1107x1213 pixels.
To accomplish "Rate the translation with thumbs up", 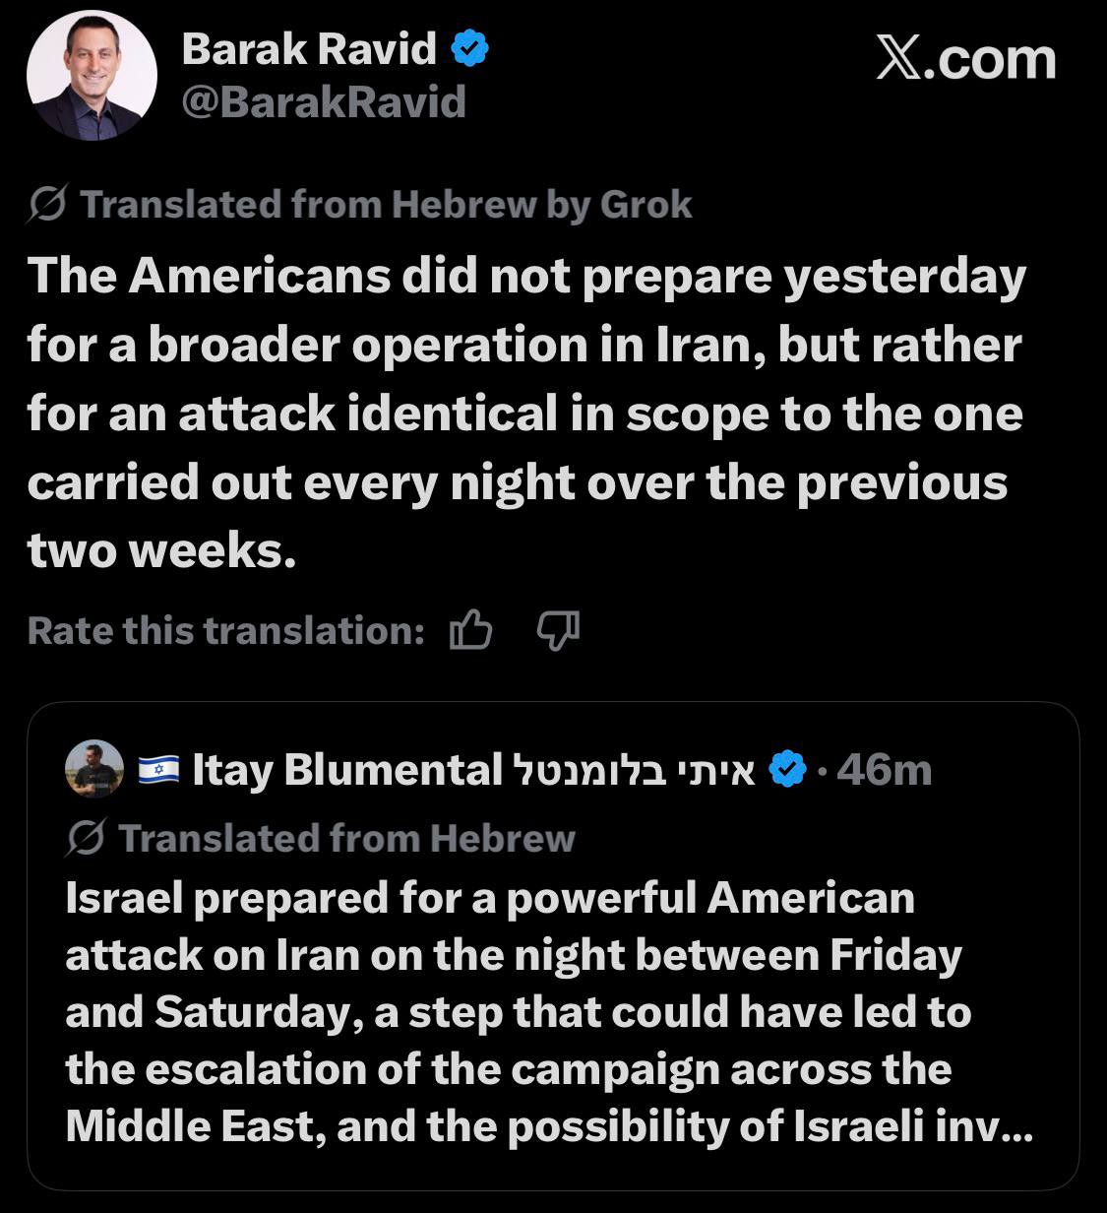I will click(470, 630).
